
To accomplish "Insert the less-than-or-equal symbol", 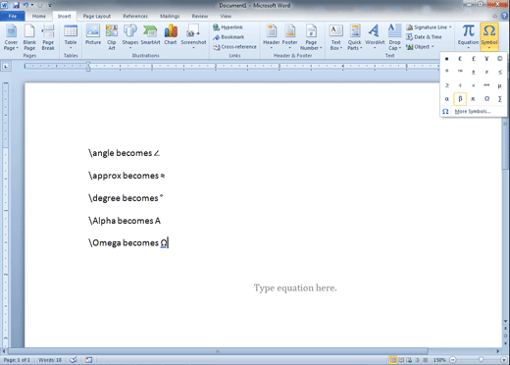I will click(x=499, y=72).
